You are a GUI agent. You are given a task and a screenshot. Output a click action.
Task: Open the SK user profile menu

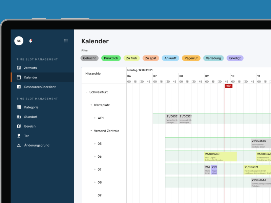[19, 41]
